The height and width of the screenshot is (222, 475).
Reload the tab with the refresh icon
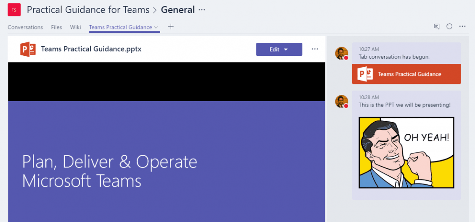point(449,26)
